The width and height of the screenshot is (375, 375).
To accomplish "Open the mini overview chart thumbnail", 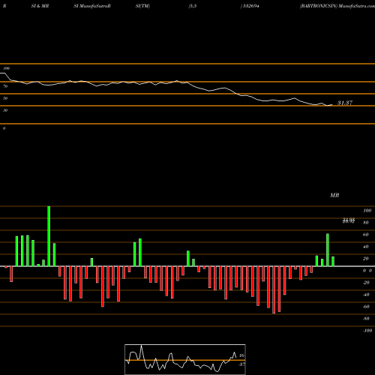I will 185,359.
